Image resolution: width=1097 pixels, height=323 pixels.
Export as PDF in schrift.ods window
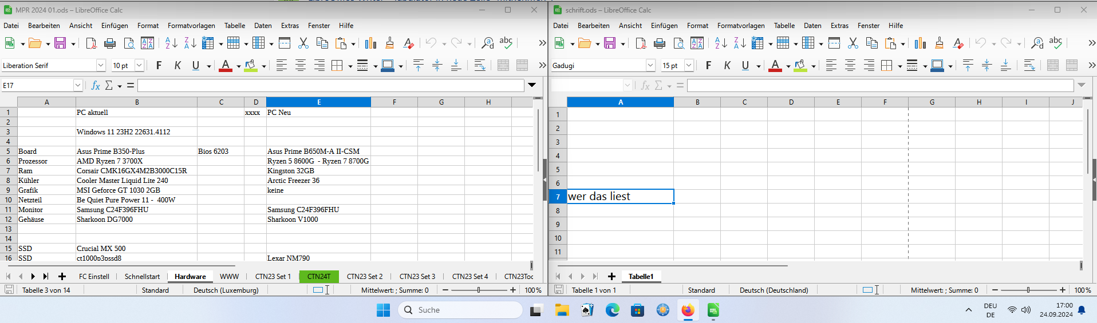(x=641, y=43)
